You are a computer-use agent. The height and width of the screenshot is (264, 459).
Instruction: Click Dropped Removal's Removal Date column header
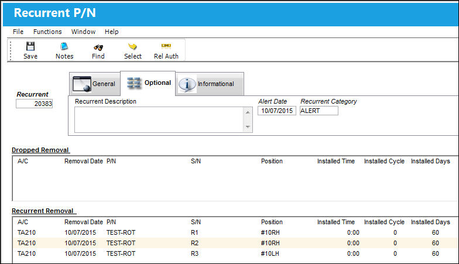point(84,162)
